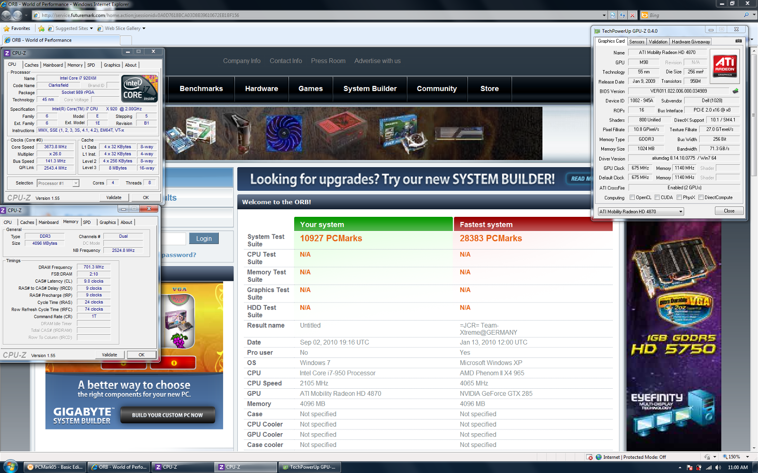Open Hardware Giveaway tab in GPU-Z
Image resolution: width=758 pixels, height=473 pixels.
tap(691, 42)
